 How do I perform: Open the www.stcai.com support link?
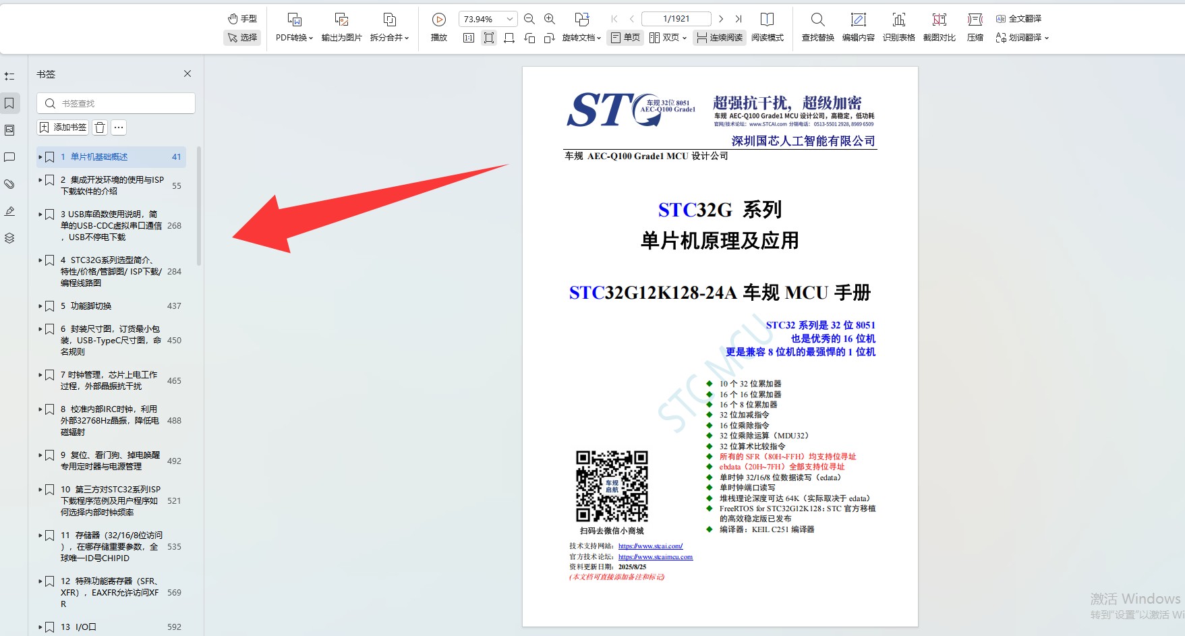650,546
